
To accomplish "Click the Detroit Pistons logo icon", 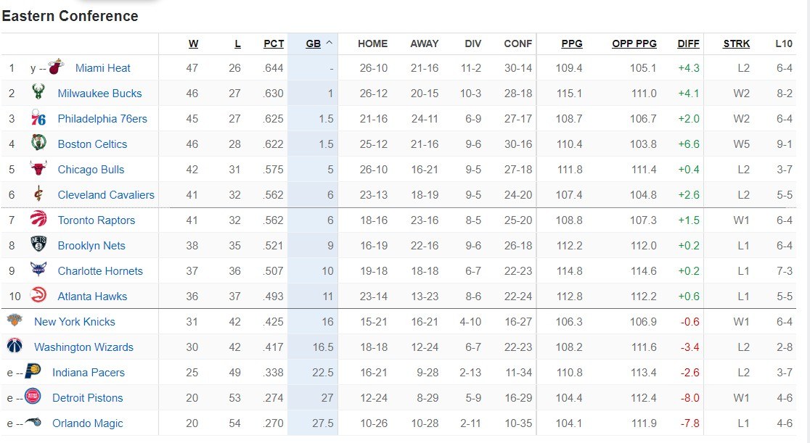I will (33, 397).
